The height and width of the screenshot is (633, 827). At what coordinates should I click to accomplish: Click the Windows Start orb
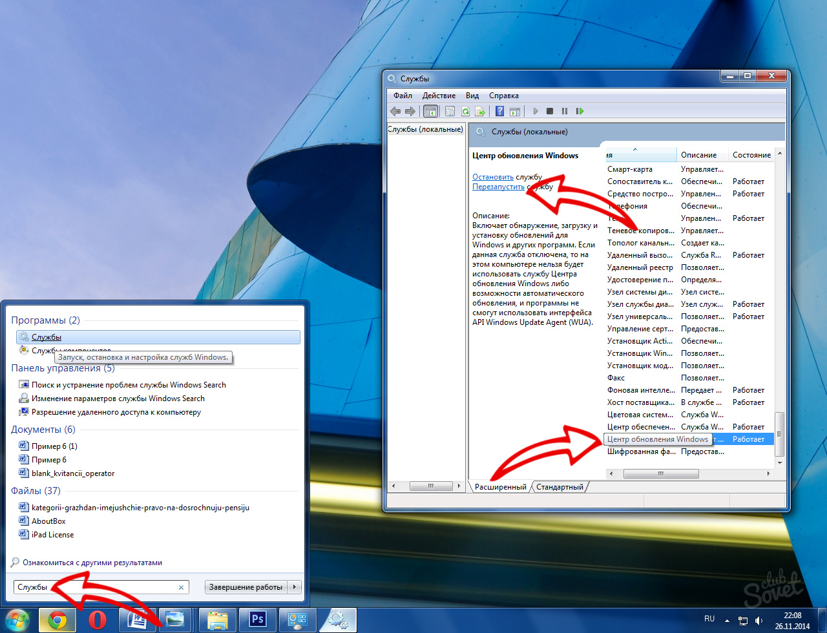(17, 620)
